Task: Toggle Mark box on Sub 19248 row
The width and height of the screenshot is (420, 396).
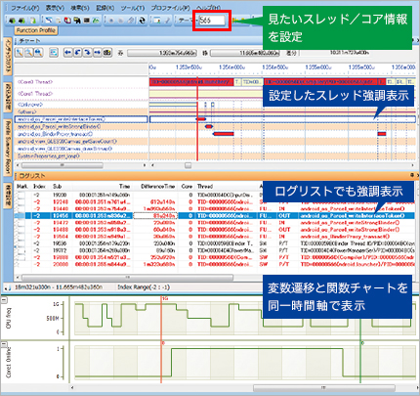Action: click(21, 202)
